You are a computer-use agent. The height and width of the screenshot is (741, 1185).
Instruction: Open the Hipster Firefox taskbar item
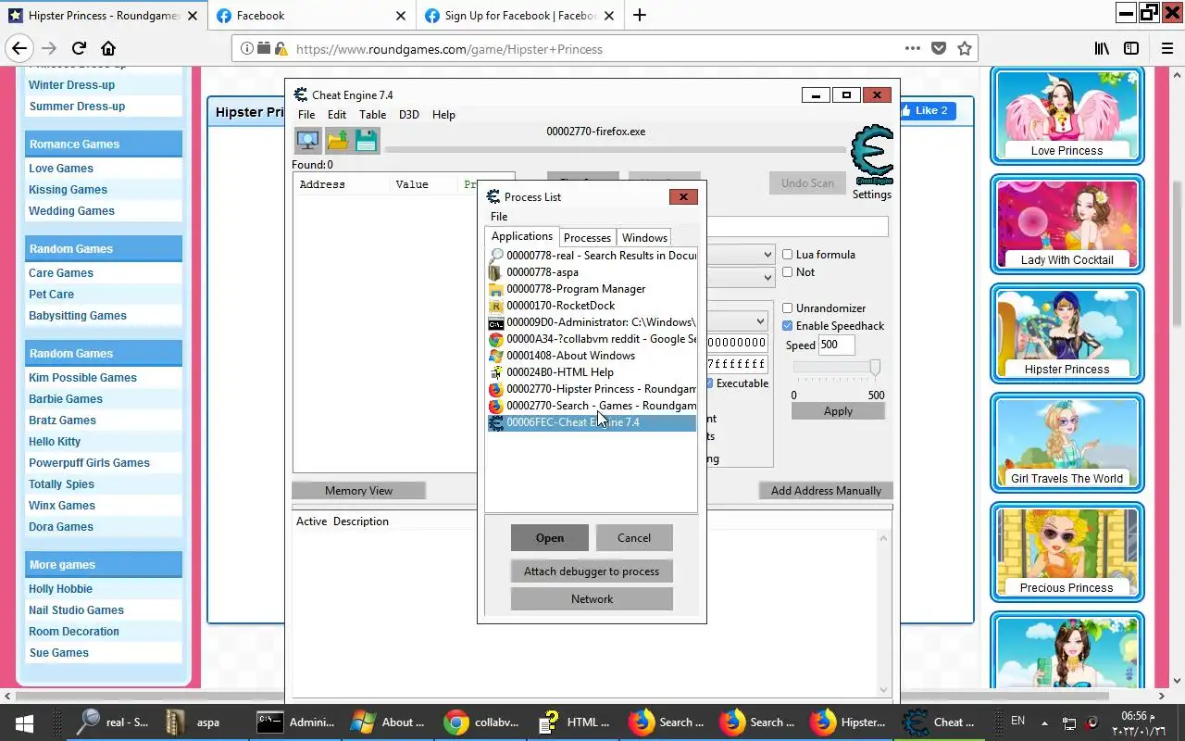coord(848,722)
